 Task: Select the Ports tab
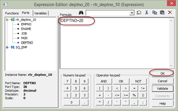(26, 13)
